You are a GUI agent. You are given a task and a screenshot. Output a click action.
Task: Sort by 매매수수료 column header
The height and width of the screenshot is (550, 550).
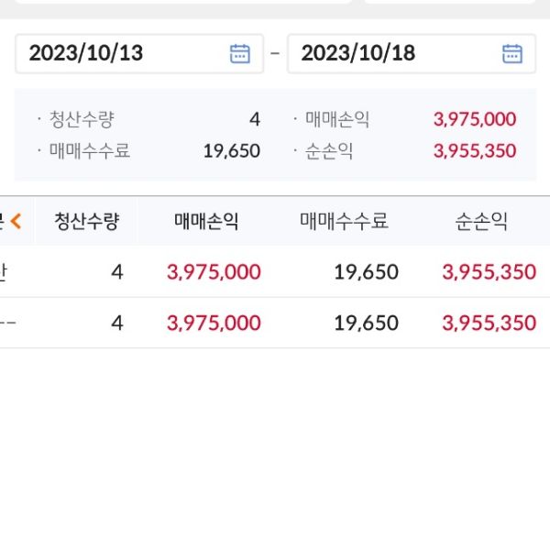pyautogui.click(x=344, y=221)
